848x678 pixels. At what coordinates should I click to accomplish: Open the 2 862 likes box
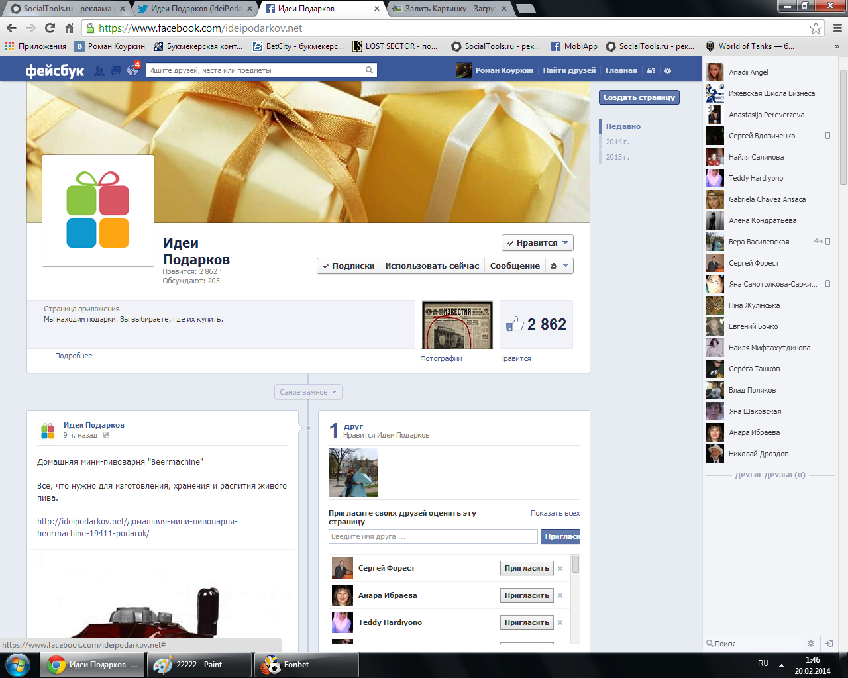click(536, 324)
